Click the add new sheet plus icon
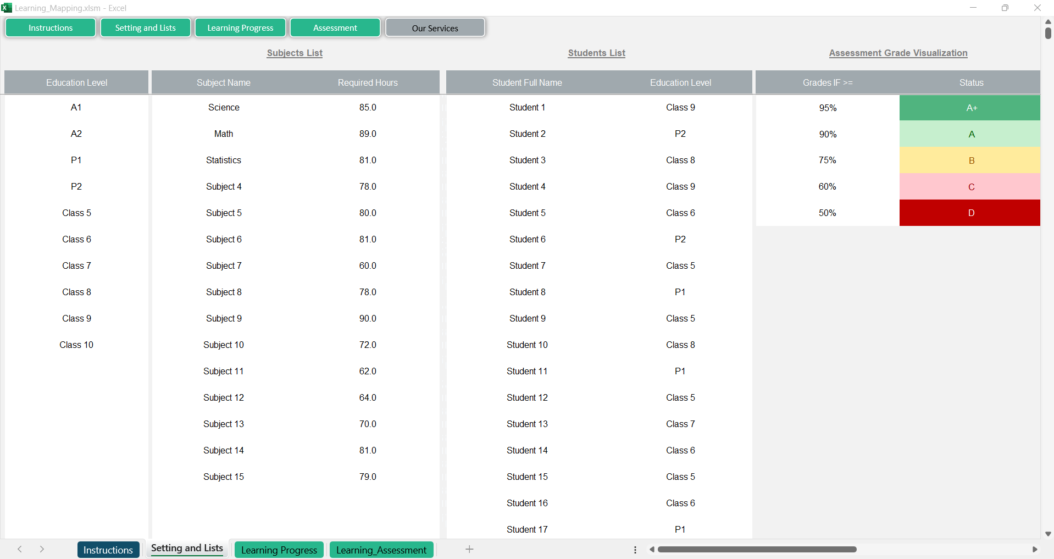This screenshot has height=559, width=1054. (x=469, y=549)
